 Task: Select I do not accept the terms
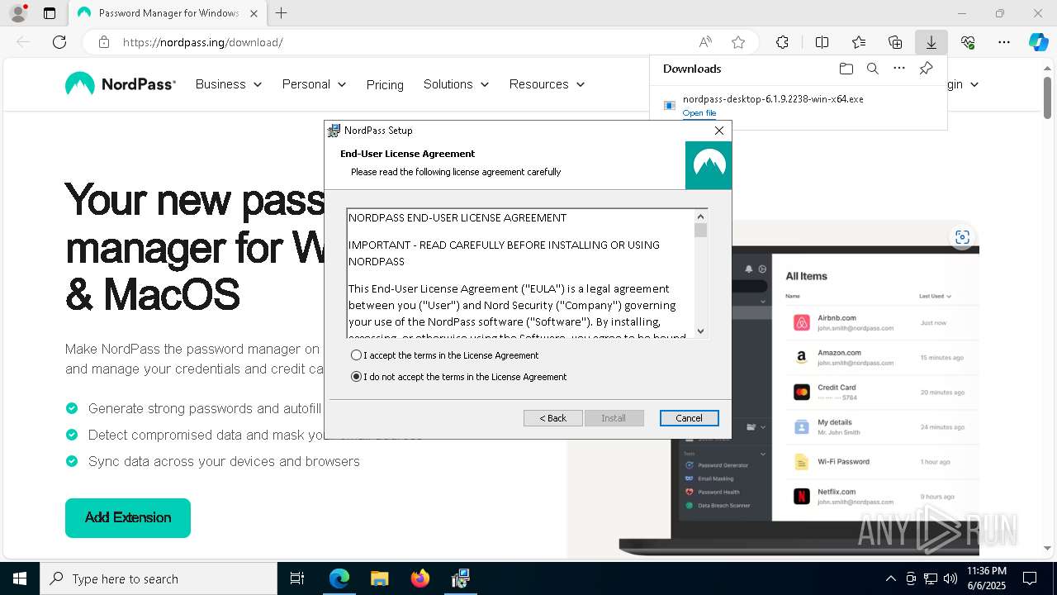point(459,377)
